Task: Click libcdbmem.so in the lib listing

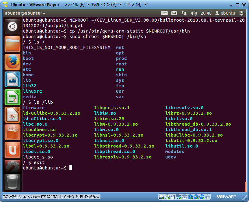Action: [x=39, y=130]
